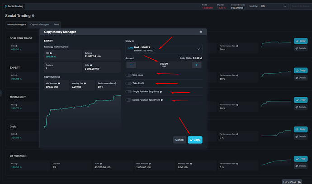
Task: Click CT VOYAGER Min. Amount info icon
Action: (150, 164)
